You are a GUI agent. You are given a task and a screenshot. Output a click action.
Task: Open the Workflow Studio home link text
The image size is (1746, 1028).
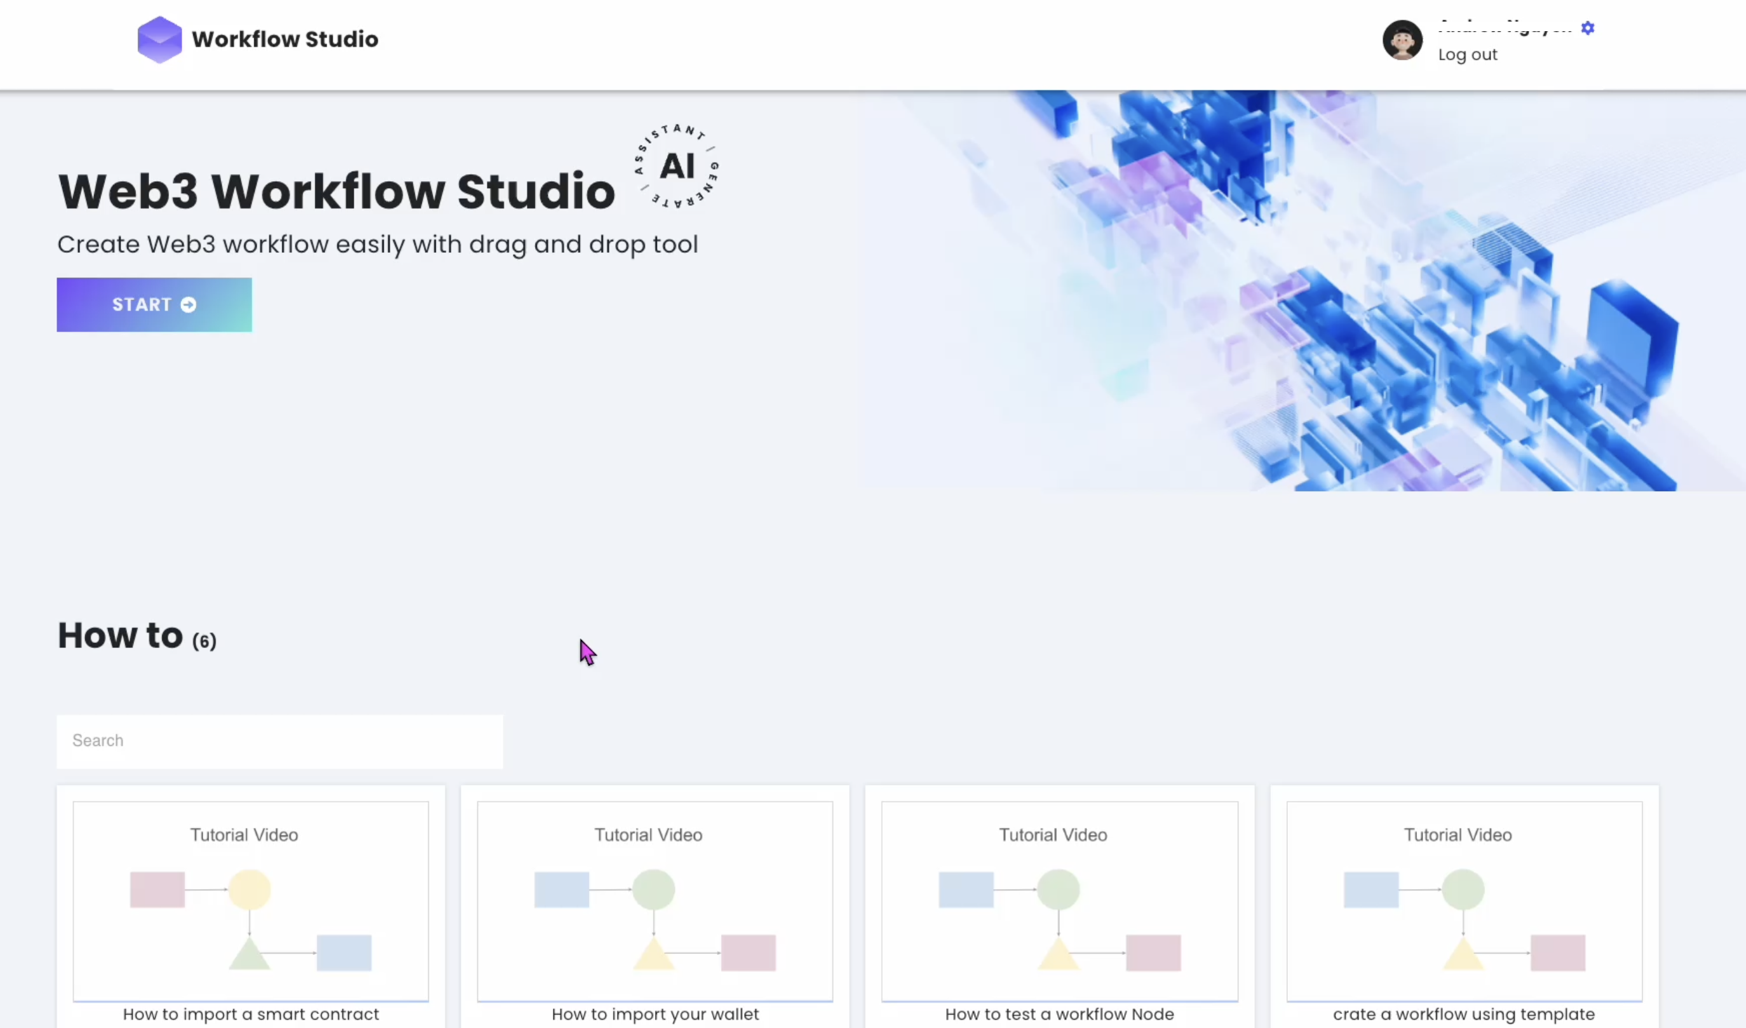[x=285, y=39]
